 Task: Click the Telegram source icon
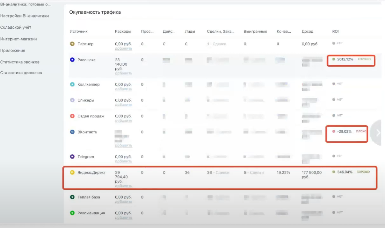[x=72, y=157]
